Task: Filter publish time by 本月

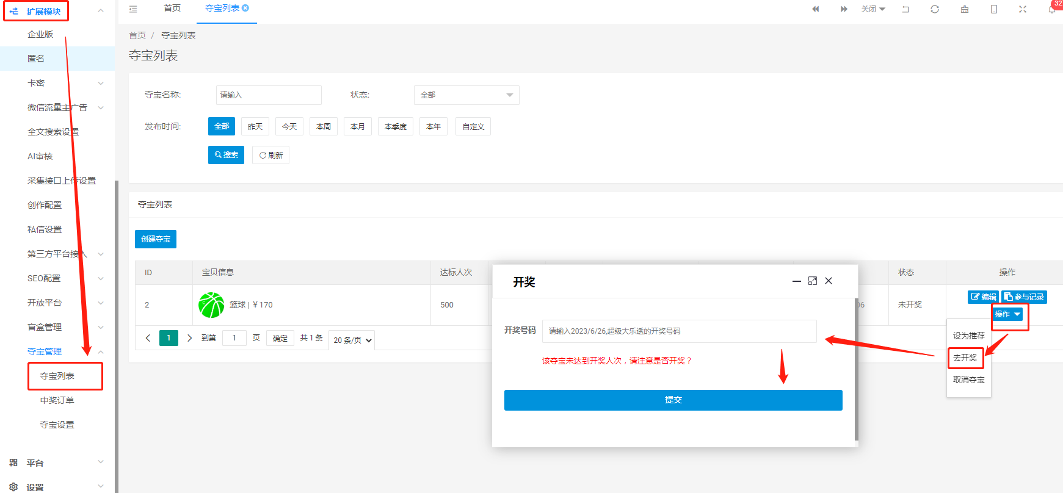Action: click(358, 126)
